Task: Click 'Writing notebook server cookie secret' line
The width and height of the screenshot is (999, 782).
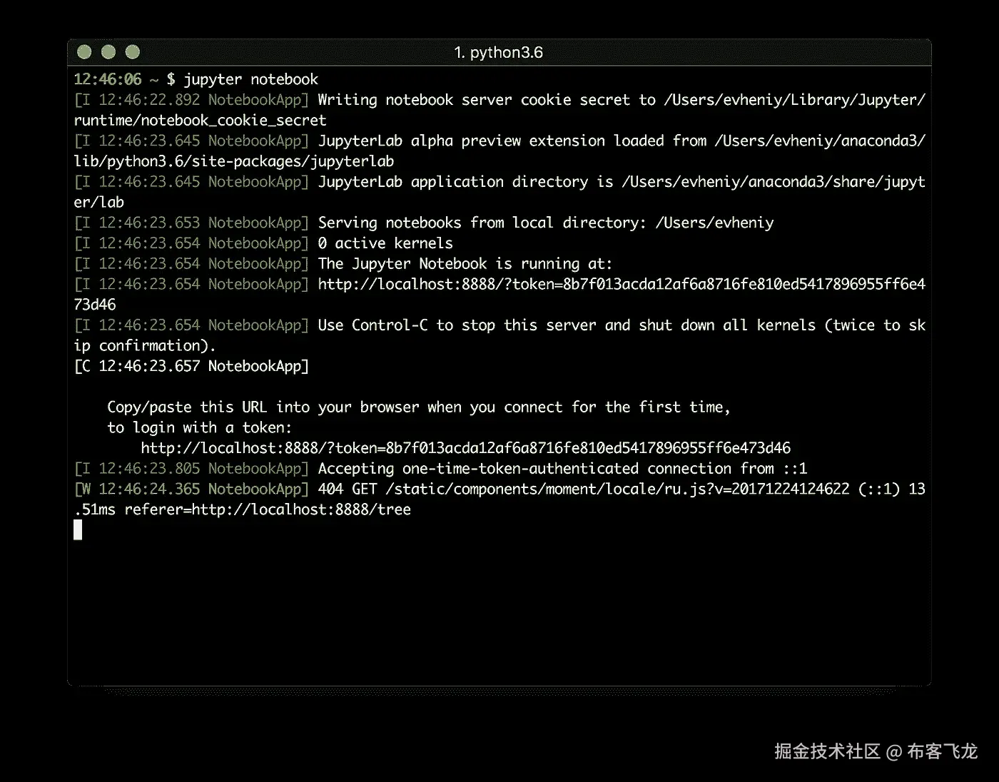Action: tap(499, 100)
